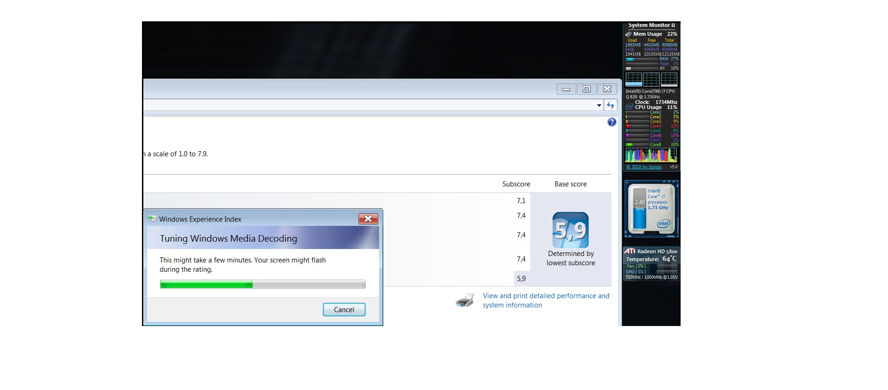Click the Intel logo on the processor gadget

tap(663, 224)
